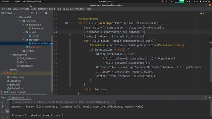The width and height of the screenshot is (212, 119).
Task: Select file.txt in resources
Action: [x=23, y=62]
